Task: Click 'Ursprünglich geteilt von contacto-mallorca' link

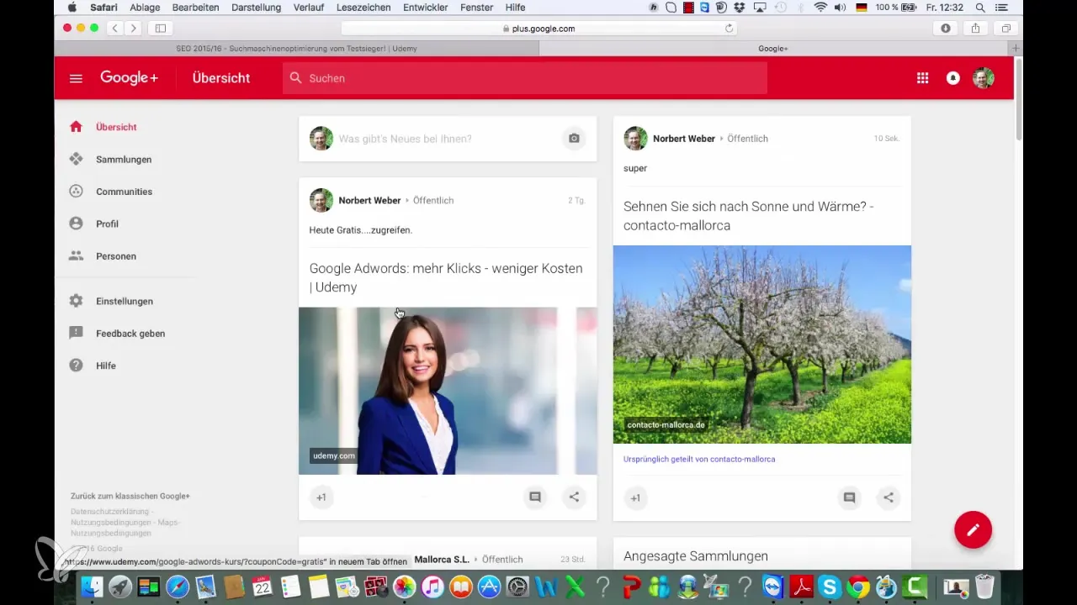Action: pos(699,460)
